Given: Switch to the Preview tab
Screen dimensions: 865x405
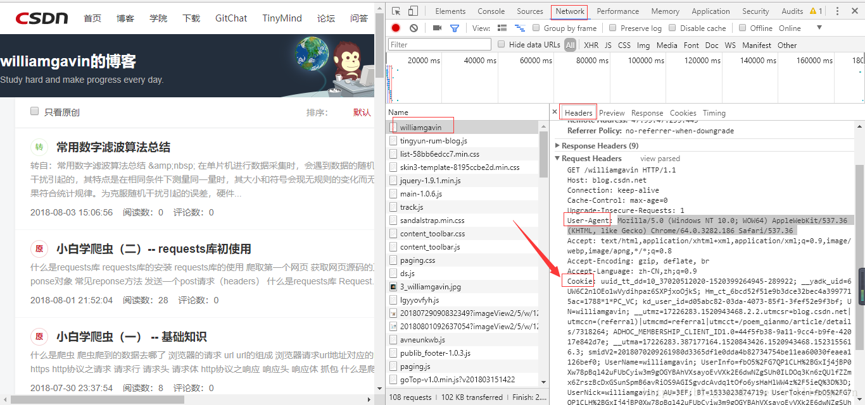Looking at the screenshot, I should [x=612, y=113].
